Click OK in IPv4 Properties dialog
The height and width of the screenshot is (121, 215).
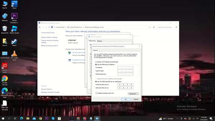[126, 99]
